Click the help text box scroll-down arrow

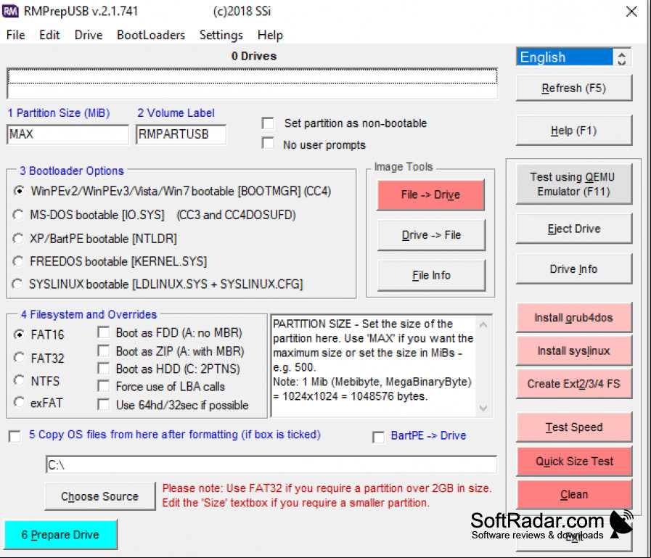tap(483, 408)
